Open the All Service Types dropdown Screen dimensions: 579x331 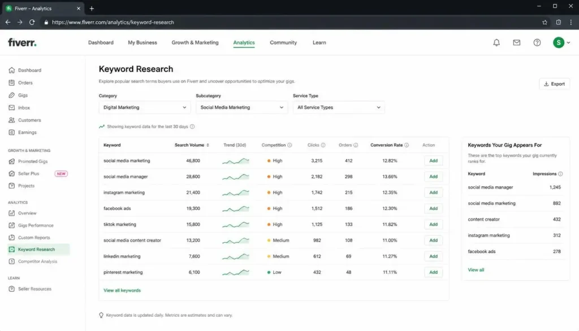pyautogui.click(x=339, y=108)
